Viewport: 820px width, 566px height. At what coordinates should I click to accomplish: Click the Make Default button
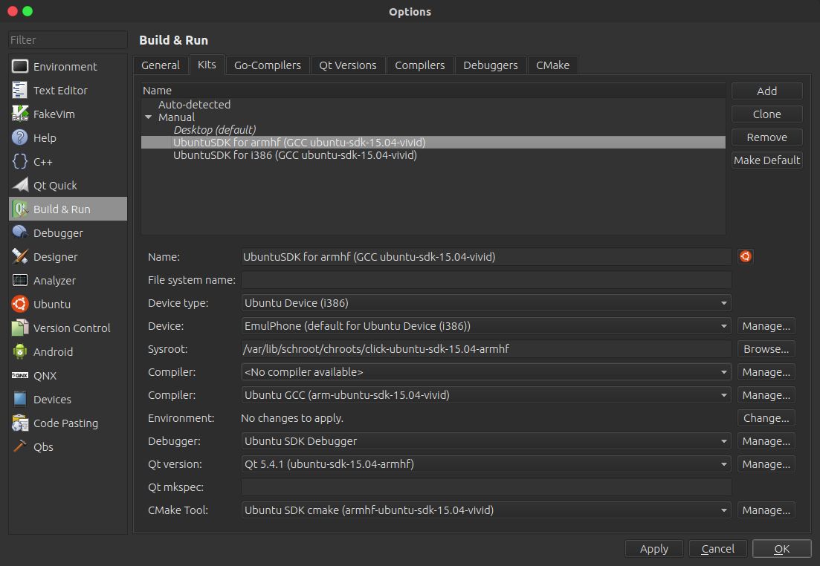tap(766, 160)
